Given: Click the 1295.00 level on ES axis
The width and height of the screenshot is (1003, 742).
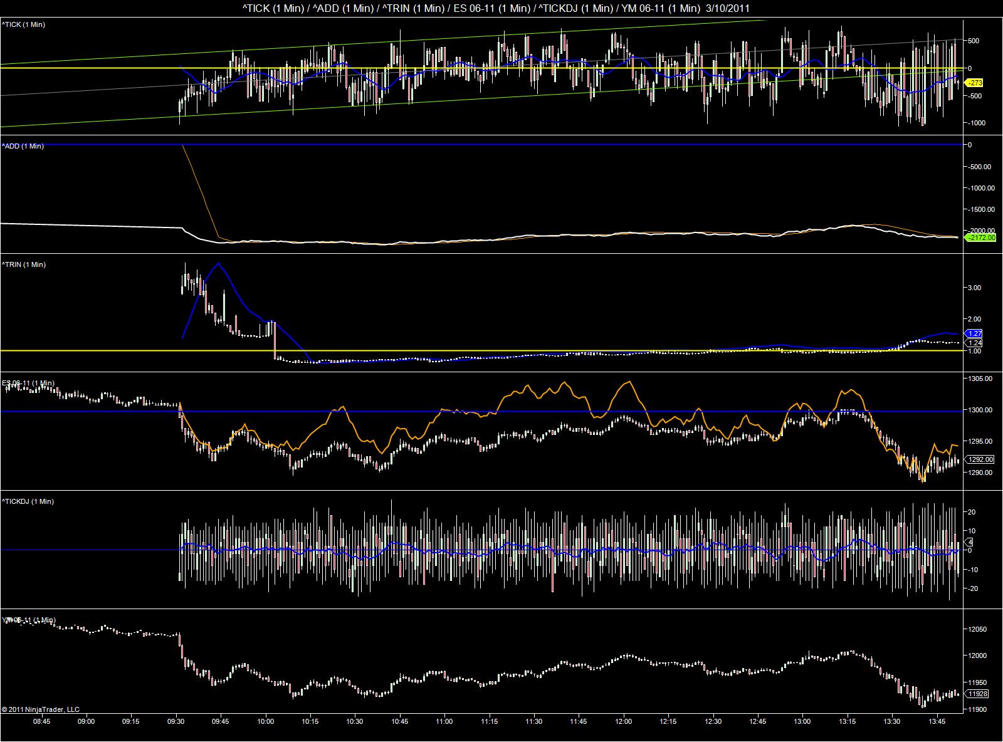Looking at the screenshot, I should tap(981, 441).
